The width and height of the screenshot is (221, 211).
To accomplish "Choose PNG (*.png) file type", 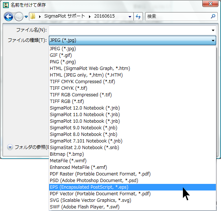I will [x=132, y=62].
